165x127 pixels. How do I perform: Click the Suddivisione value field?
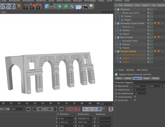pyautogui.click(x=141, y=90)
